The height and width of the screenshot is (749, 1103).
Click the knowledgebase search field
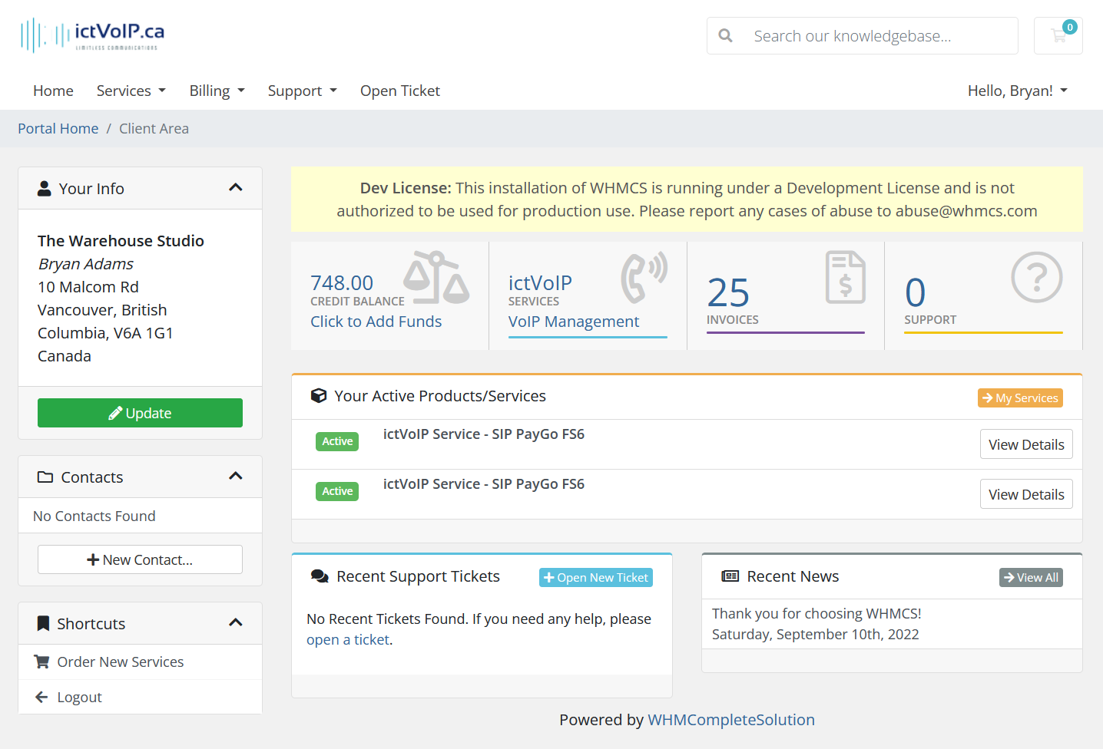[863, 36]
